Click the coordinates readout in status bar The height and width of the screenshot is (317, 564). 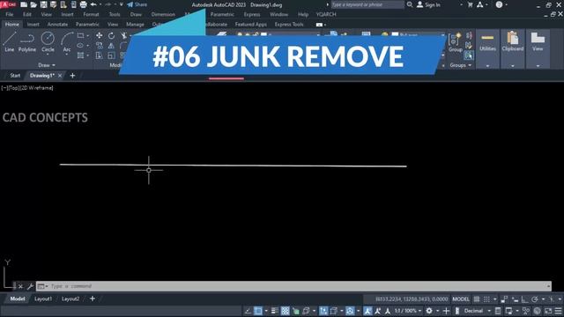tap(412, 299)
